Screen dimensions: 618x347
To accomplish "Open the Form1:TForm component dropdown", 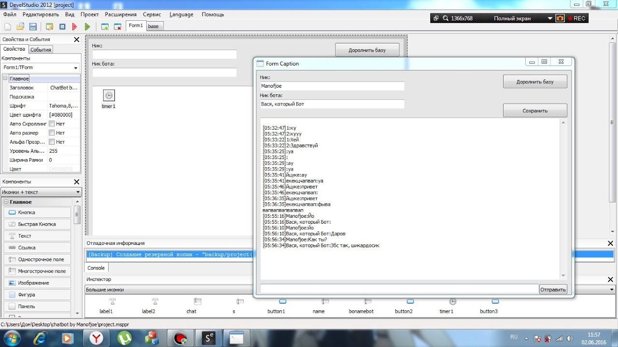I will pos(75,68).
